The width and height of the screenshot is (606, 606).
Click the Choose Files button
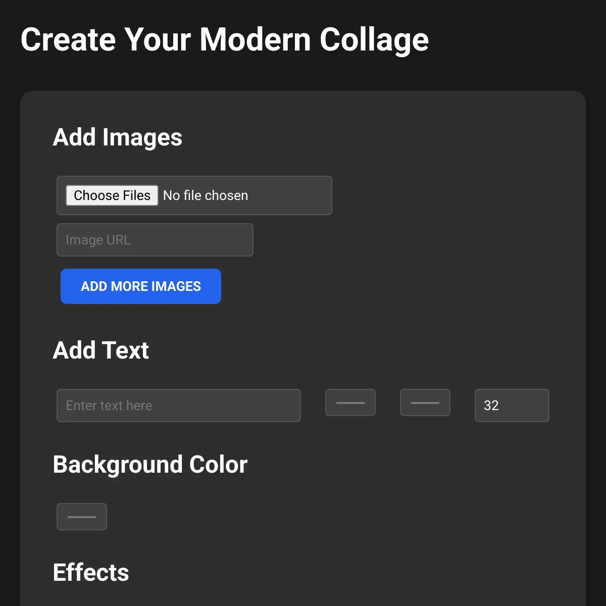pos(112,195)
